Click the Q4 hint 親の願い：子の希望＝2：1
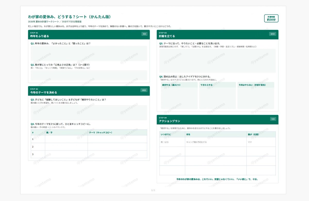 (48, 127)
